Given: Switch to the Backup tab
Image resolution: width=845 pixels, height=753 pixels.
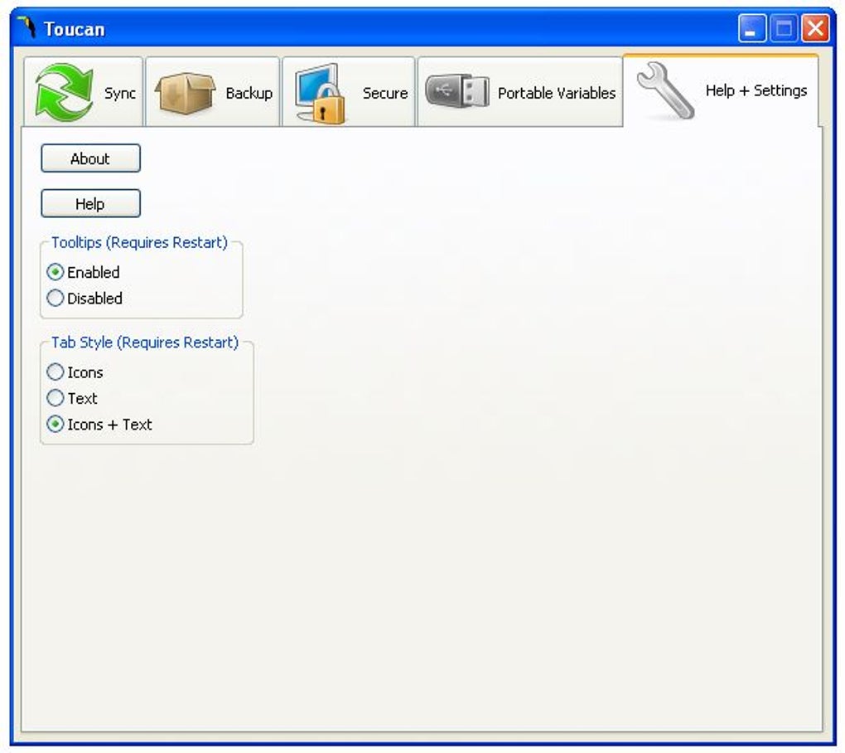Looking at the screenshot, I should click(x=213, y=92).
